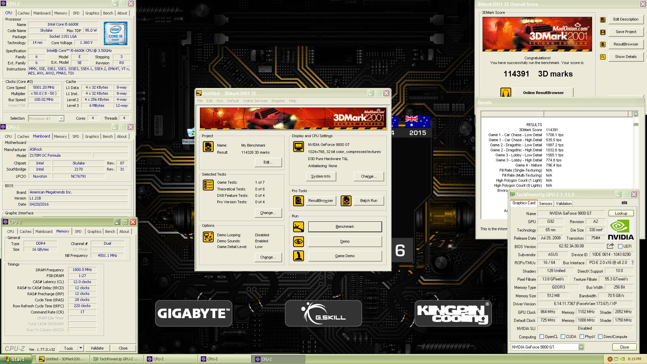Click the magnifier icon beside Show Details

(603, 57)
